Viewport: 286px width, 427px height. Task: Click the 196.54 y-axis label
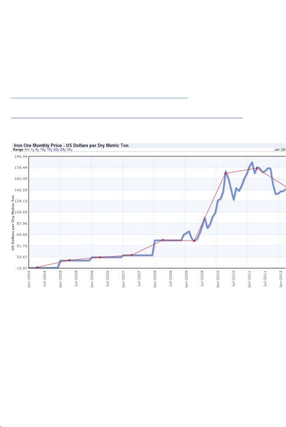(21, 156)
